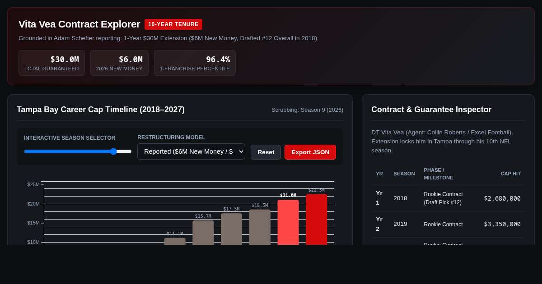Click the bright red $21.0M bar
This screenshot has width=542, height=284.
pyautogui.click(x=288, y=222)
